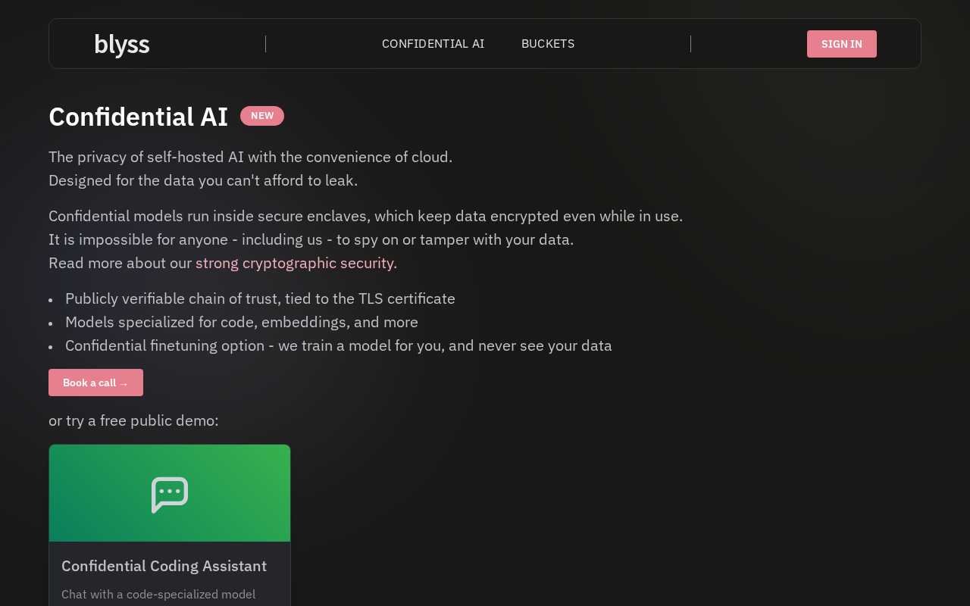This screenshot has height=606, width=970.
Task: Follow the strong cryptographic security link
Action: click(294, 263)
